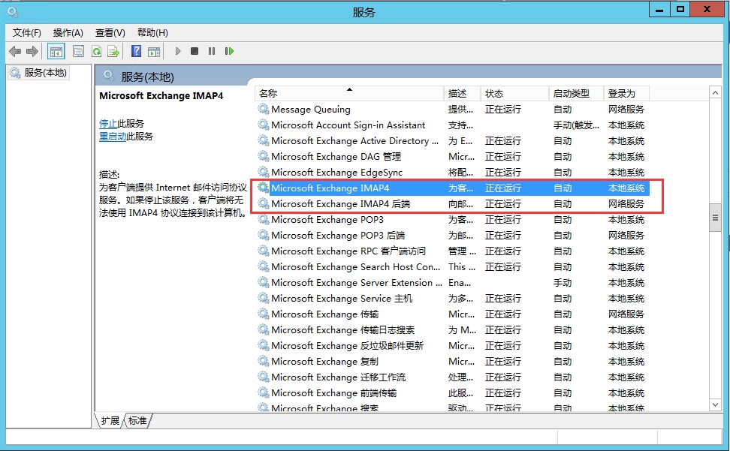The width and height of the screenshot is (730, 451).
Task: Open the 文件(F) menu
Action: (x=26, y=32)
